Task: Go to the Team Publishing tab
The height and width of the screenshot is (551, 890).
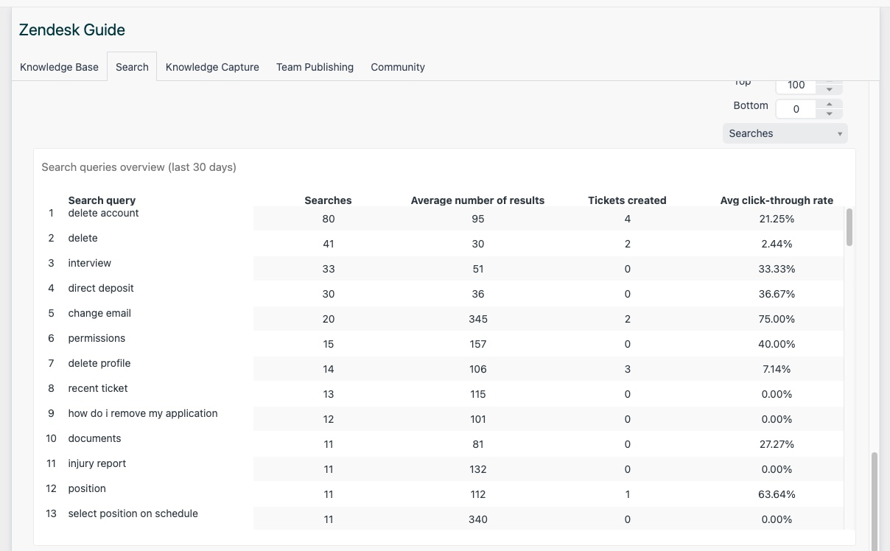Action: 315,67
